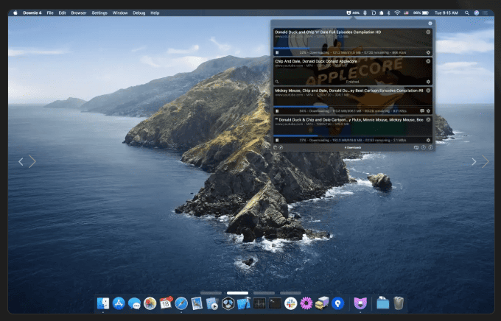This screenshot has height=321, width=501.
Task: Open the Settings menu
Action: point(99,13)
